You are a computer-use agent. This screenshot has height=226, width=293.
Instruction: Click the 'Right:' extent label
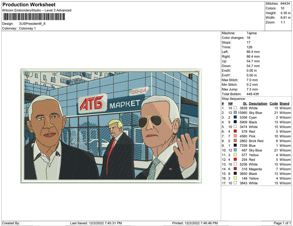pyautogui.click(x=226, y=57)
